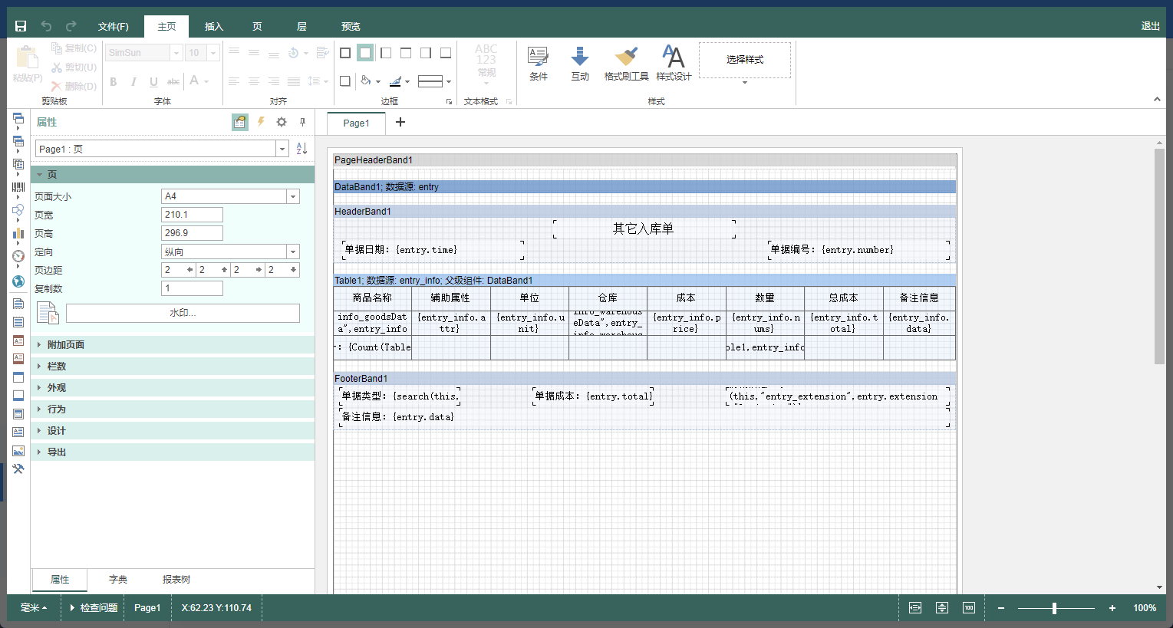Screen dimensions: 1173x628
Task: Toggle the top border button
Action: tap(406, 53)
